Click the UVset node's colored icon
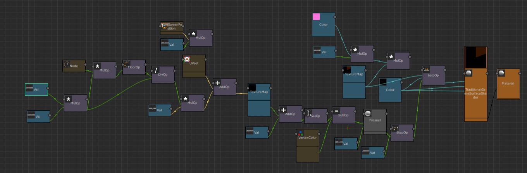The height and width of the screenshot is (173, 527). tap(187, 59)
